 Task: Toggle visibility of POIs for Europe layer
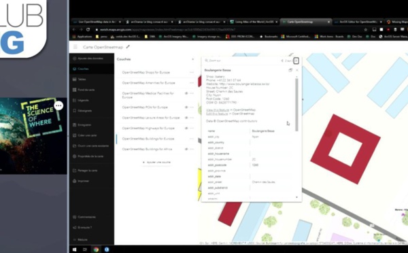click(186, 107)
